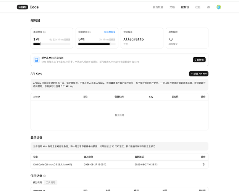Click the 84% rate limit progress bar
Image resolution: width=239 pixels, height=191 pixels.
coord(97,44)
